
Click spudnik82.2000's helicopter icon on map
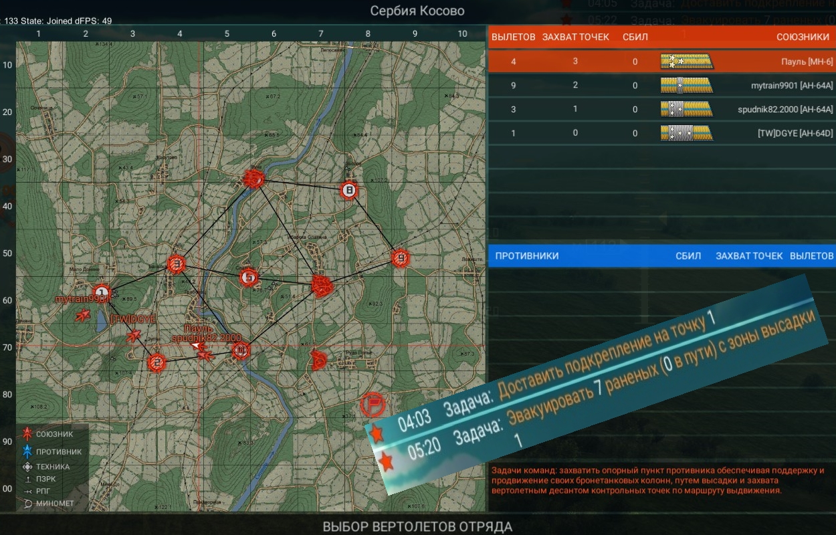(206, 354)
